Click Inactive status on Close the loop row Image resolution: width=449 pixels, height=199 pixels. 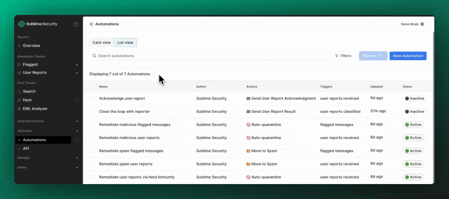coord(414,112)
